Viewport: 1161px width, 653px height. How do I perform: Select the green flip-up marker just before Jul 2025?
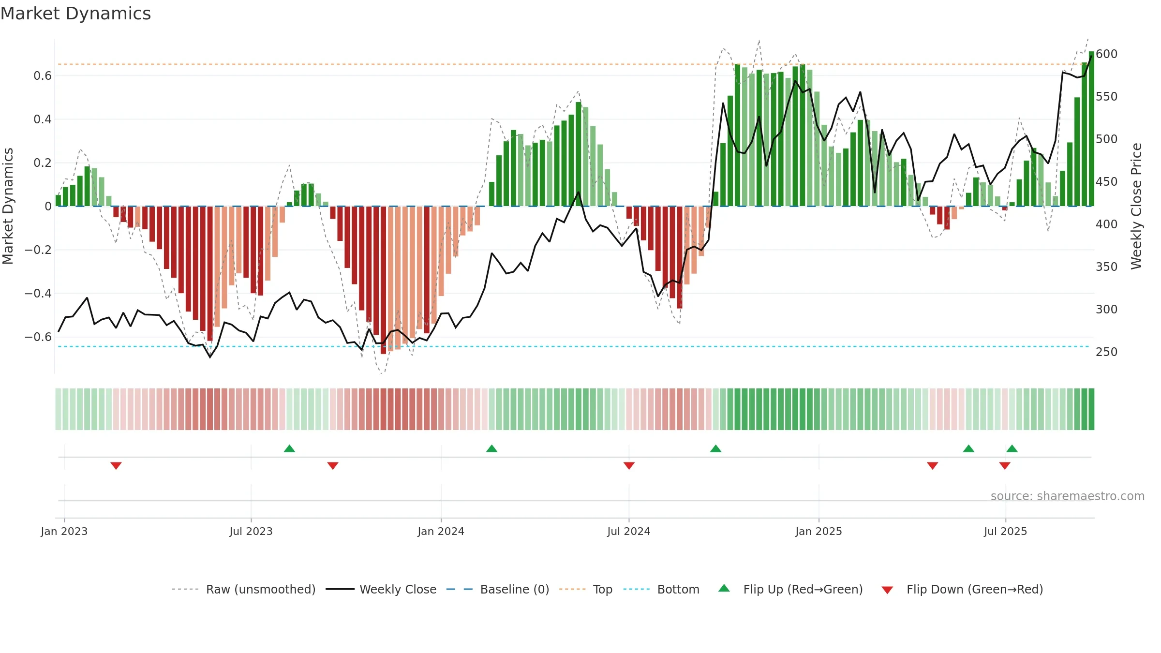pyautogui.click(x=968, y=448)
